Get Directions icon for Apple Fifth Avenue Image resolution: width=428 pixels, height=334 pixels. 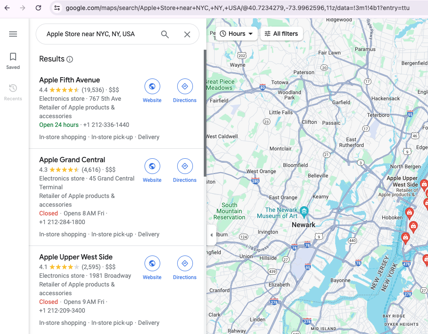coord(185,86)
